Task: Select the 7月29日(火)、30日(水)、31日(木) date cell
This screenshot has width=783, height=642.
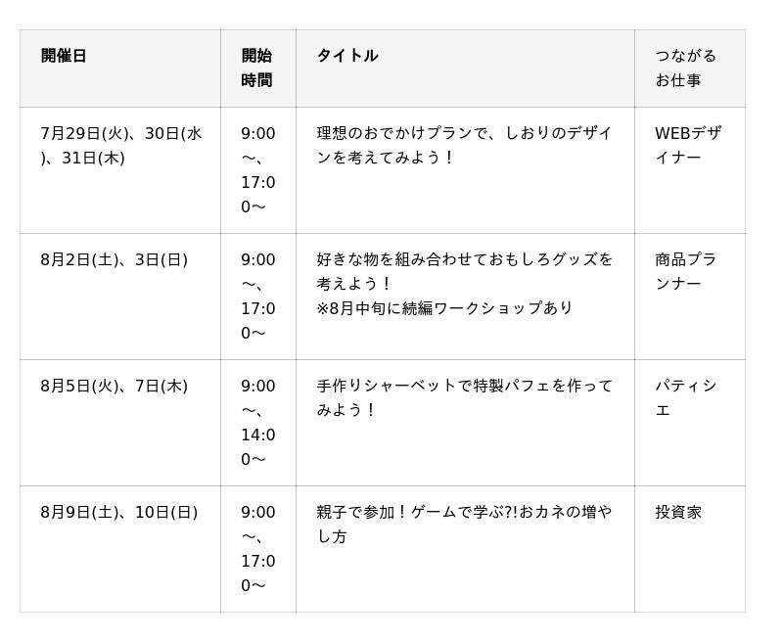Action: point(120,145)
